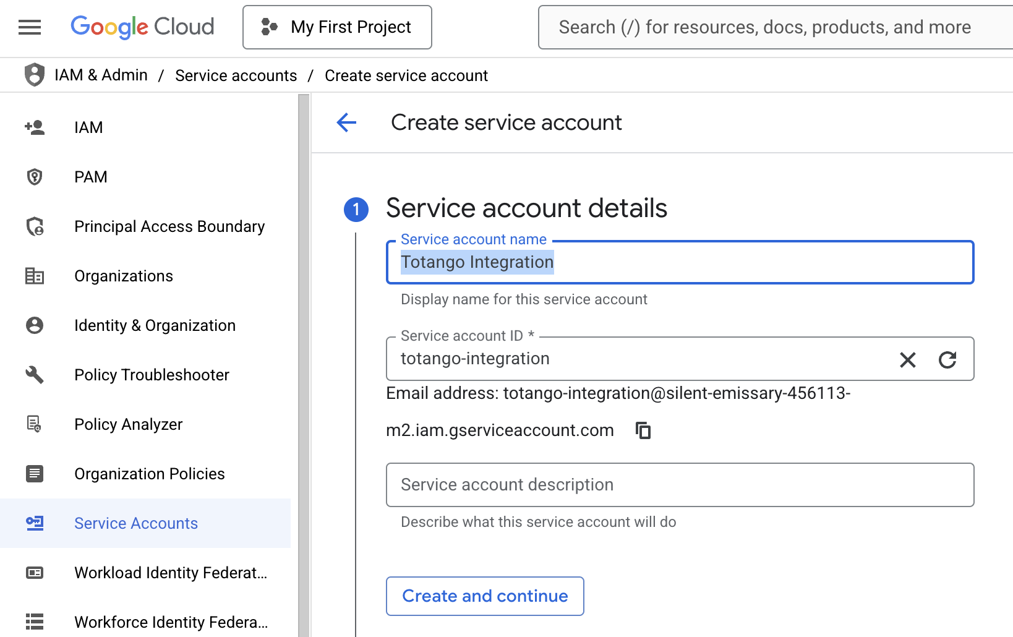
Task: Go to Service accounts breadcrumb
Action: (x=236, y=75)
